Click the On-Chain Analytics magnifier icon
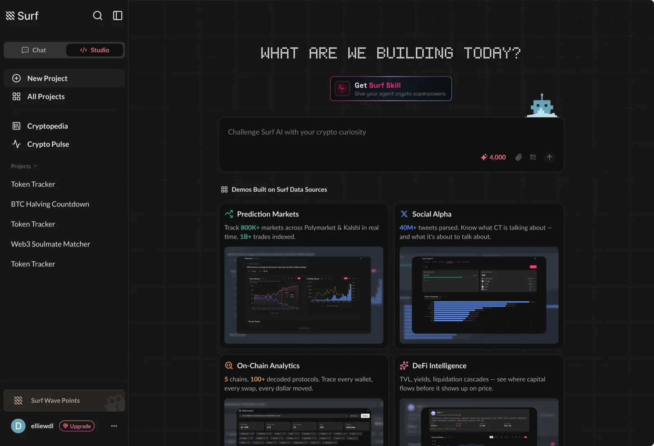This screenshot has width=654, height=446. point(229,365)
